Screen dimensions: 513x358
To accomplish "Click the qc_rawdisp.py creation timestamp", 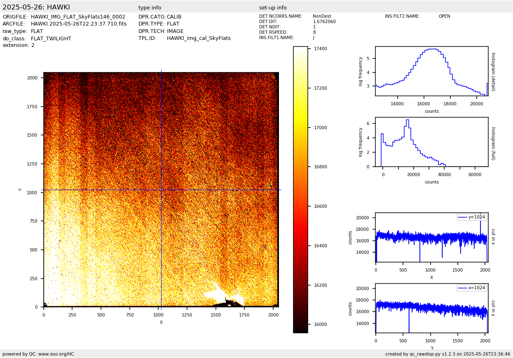I will 447,354.
